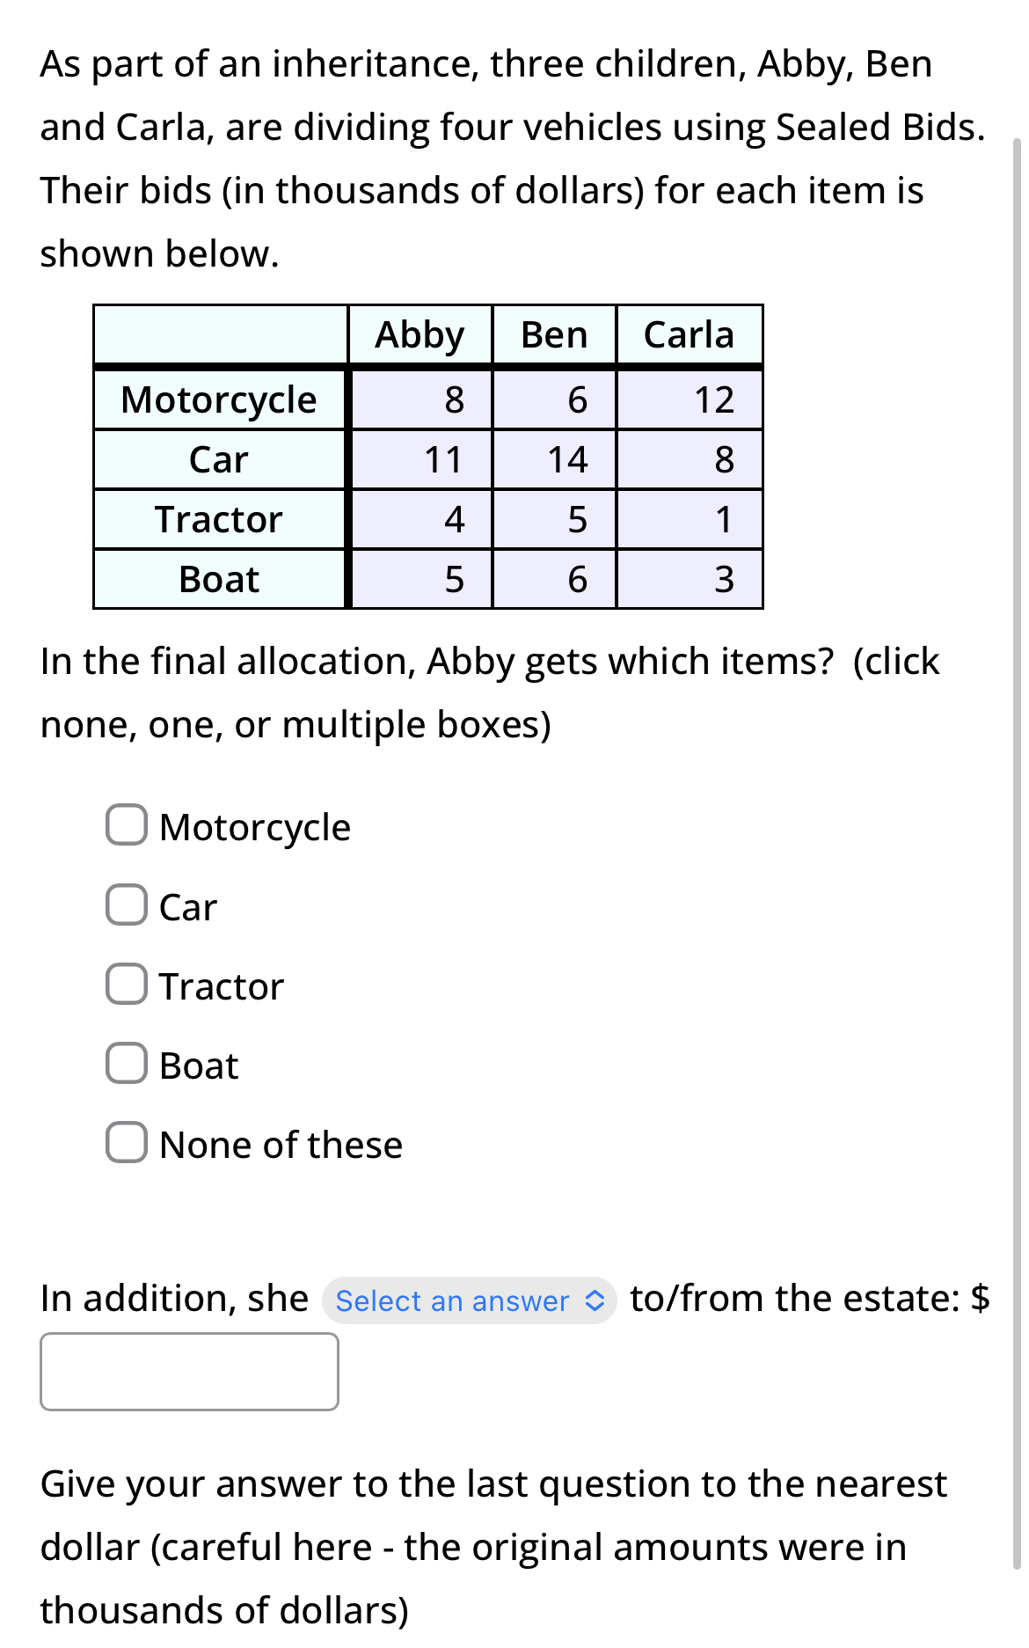Click Abby's bid of 11 for Car
This screenshot has height=1648, width=1029.
pyautogui.click(x=445, y=460)
